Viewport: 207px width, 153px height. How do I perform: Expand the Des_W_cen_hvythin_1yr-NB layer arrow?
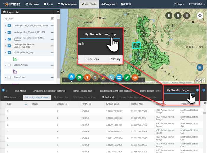(5, 26)
